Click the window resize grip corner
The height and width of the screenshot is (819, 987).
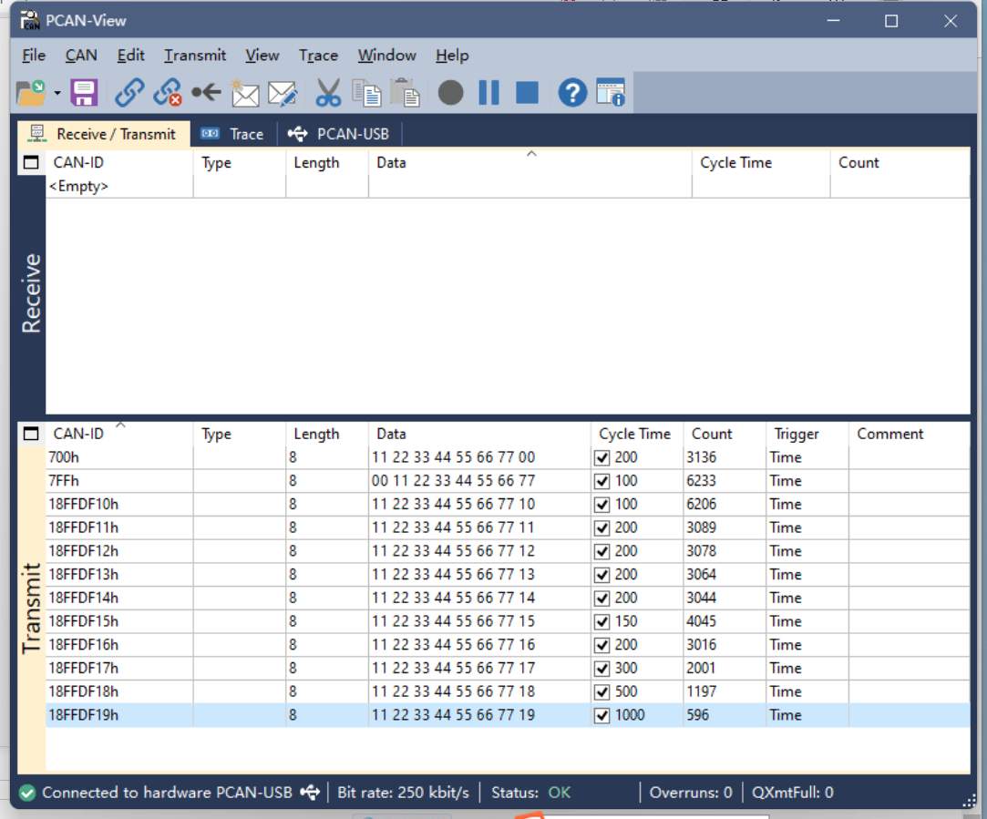[x=969, y=801]
